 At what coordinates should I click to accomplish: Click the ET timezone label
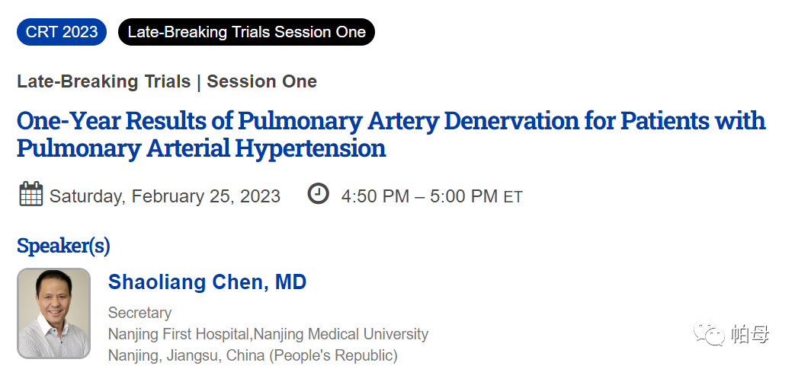(512, 197)
